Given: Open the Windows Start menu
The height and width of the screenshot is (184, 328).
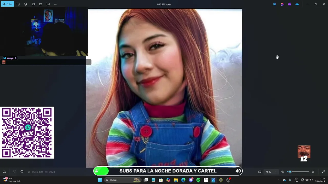Looking at the screenshot, I should click(x=100, y=180).
